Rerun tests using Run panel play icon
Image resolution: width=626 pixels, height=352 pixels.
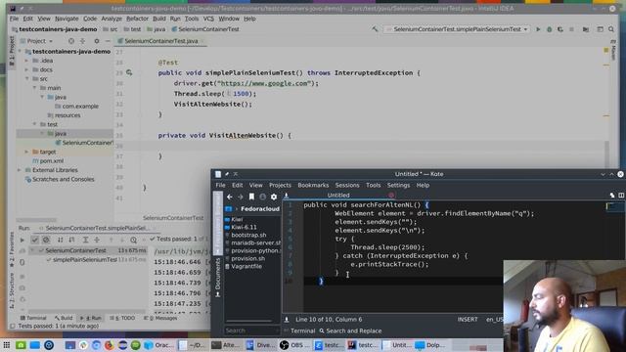click(x=22, y=240)
